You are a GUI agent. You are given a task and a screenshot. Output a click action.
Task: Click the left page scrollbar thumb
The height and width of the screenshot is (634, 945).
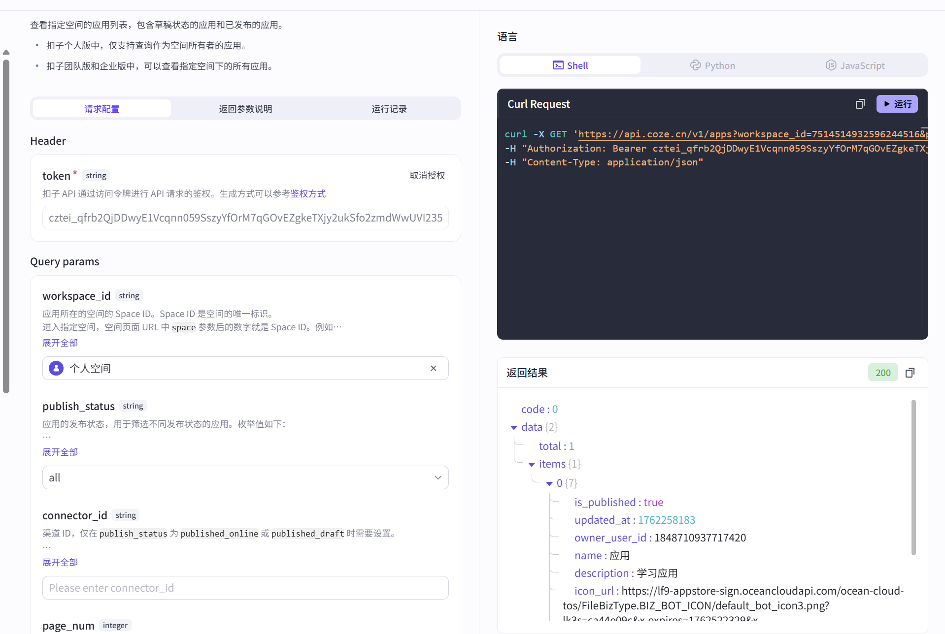click(6, 226)
